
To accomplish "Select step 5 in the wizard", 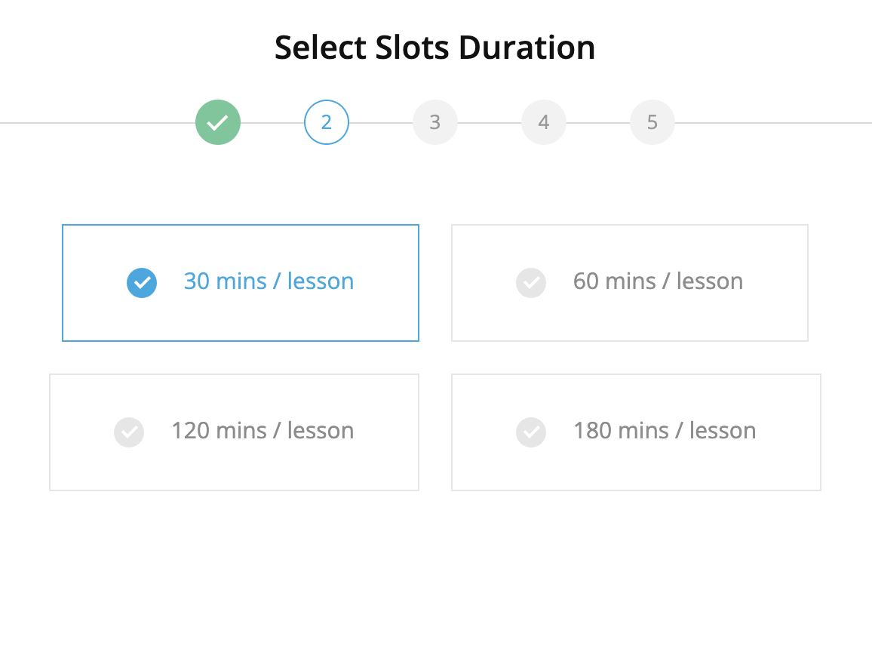I will 652,122.
